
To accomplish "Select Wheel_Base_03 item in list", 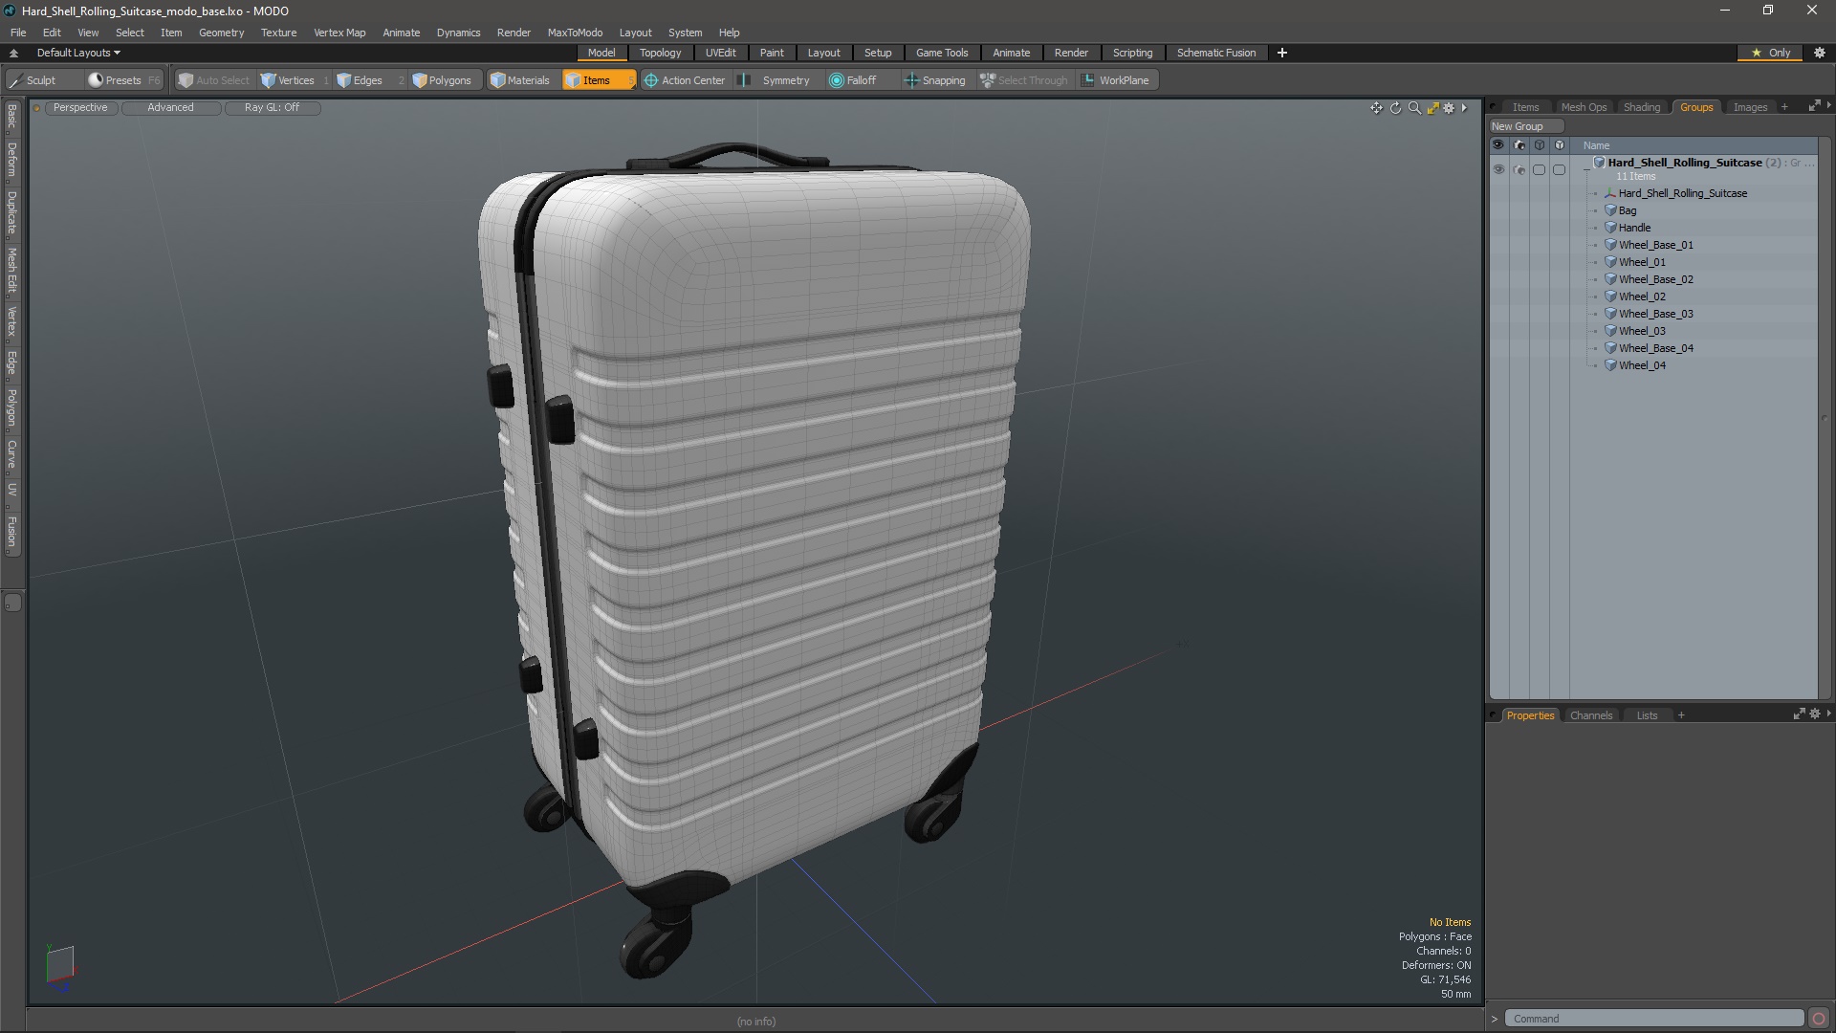I will coord(1655,314).
